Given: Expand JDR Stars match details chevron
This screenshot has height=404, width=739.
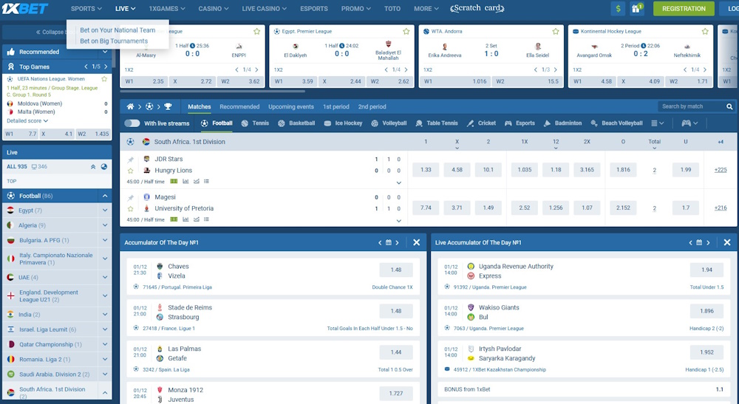Looking at the screenshot, I should (x=399, y=182).
